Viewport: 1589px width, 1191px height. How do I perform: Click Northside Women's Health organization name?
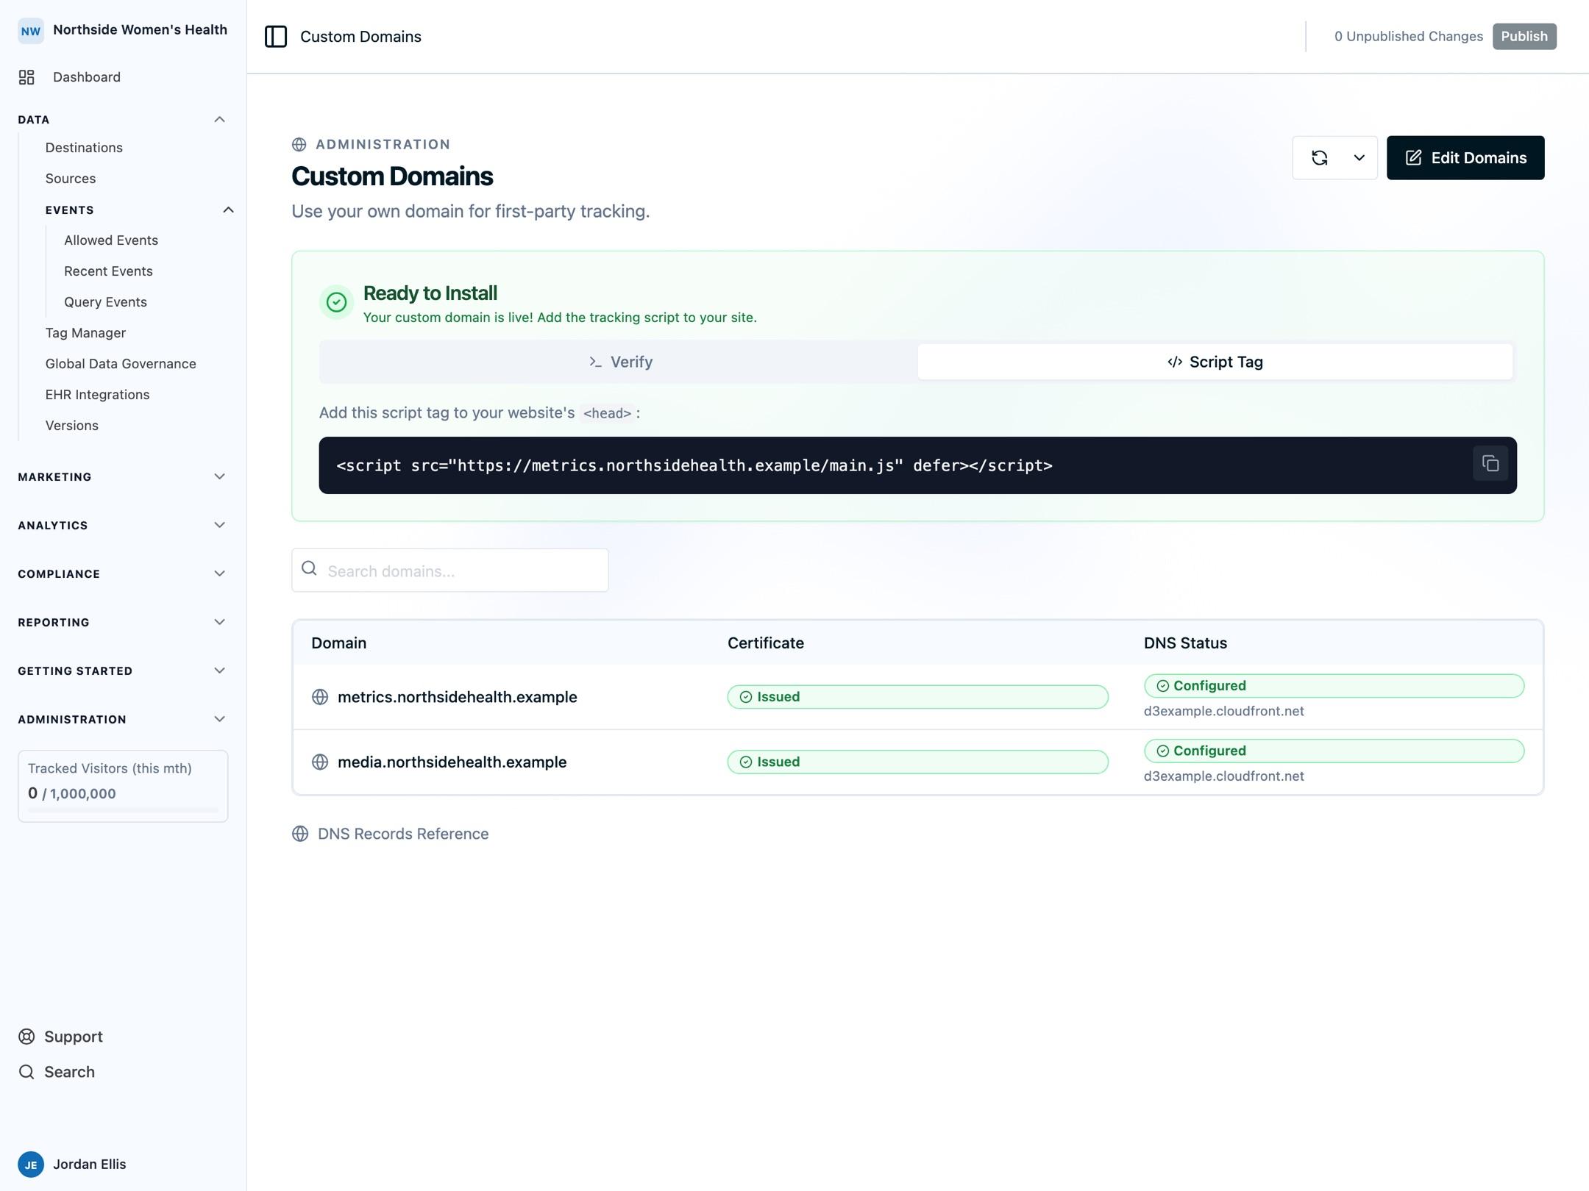tap(140, 30)
